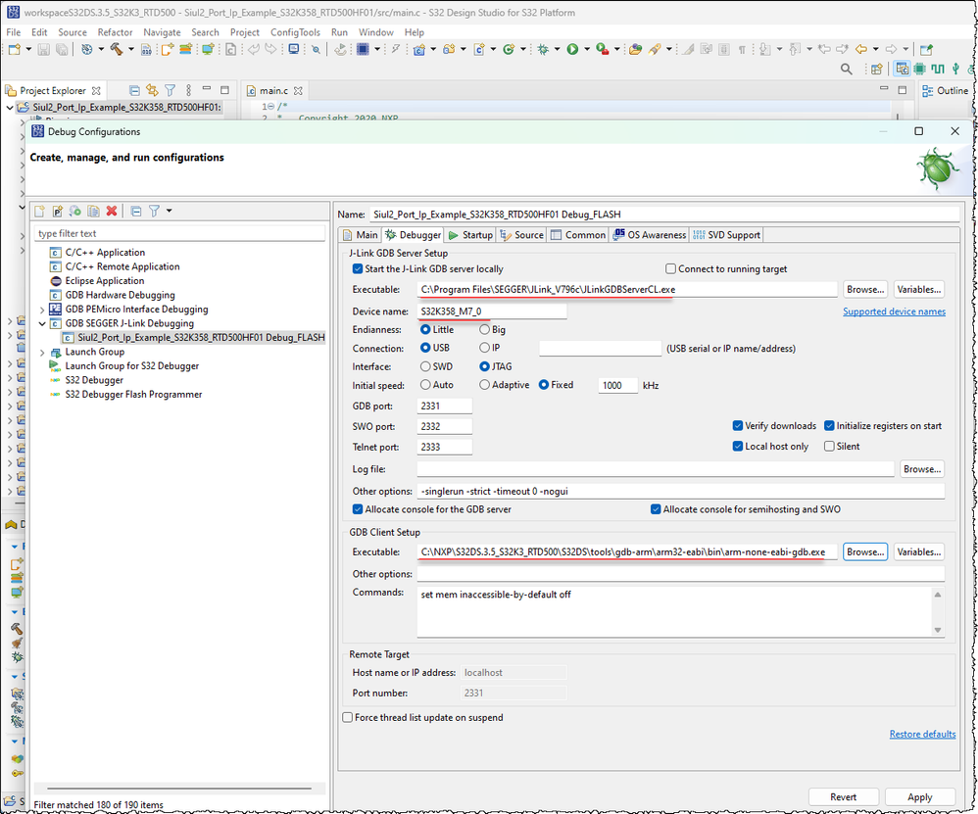Collapse all launch configurations in tree
This screenshot has height=814, width=978.
[x=136, y=212]
